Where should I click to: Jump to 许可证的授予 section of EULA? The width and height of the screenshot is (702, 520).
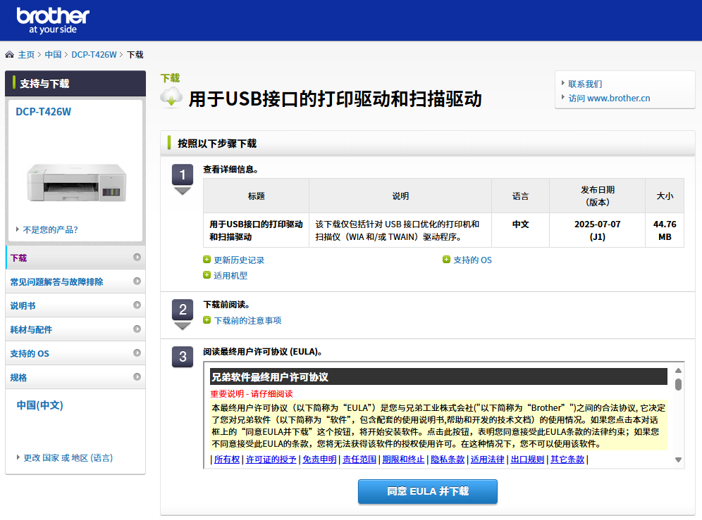[x=271, y=459]
